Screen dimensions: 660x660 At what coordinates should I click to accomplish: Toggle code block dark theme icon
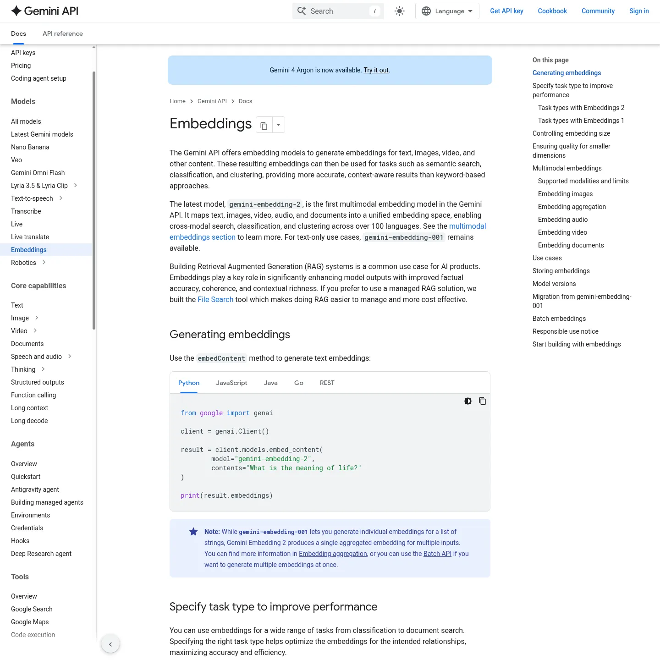(467, 401)
